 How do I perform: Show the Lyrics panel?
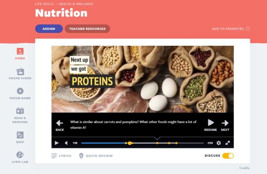(x=61, y=156)
